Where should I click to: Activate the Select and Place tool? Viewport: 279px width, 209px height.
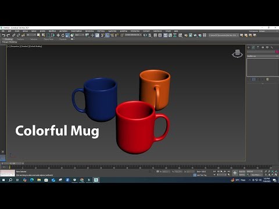click(72, 35)
